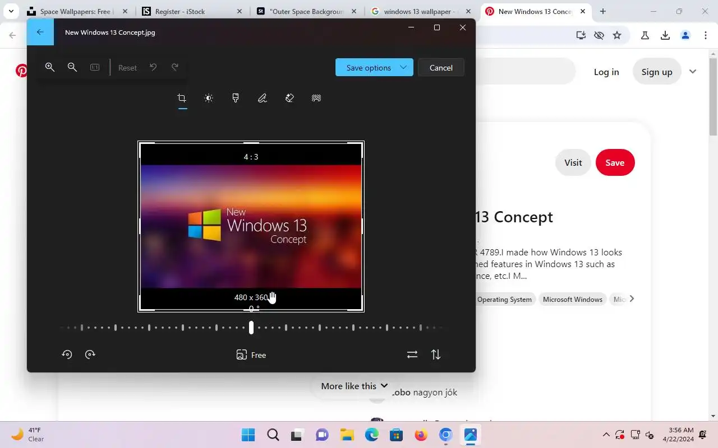The height and width of the screenshot is (448, 718).
Task: Click the Microsoft Windows tag chip
Action: 573,300
